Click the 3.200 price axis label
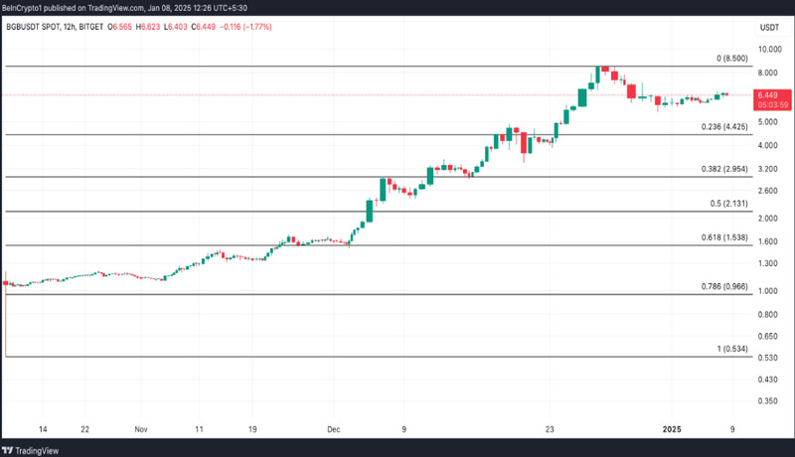This screenshot has width=795, height=457. [x=767, y=169]
